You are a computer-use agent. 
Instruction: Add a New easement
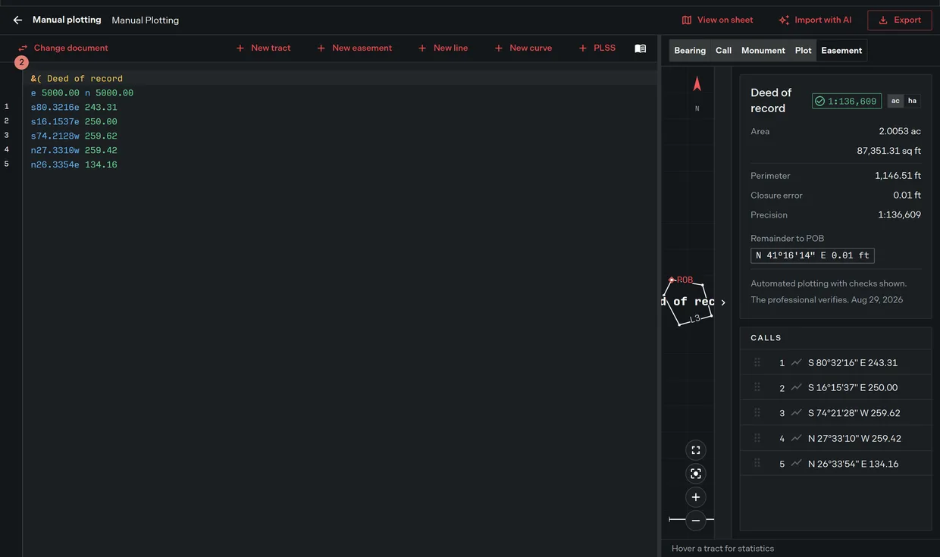[x=354, y=48]
